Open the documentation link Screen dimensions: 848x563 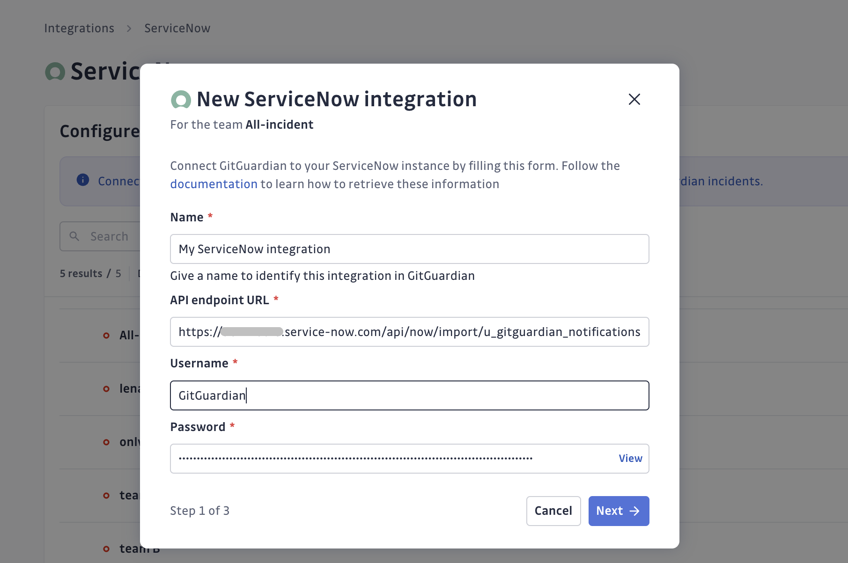coord(214,184)
